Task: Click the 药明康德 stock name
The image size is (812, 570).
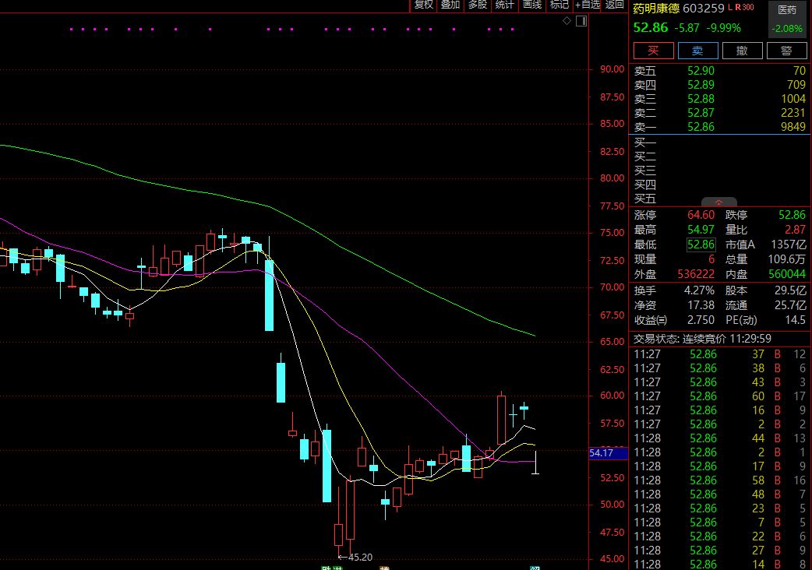Action: click(655, 9)
